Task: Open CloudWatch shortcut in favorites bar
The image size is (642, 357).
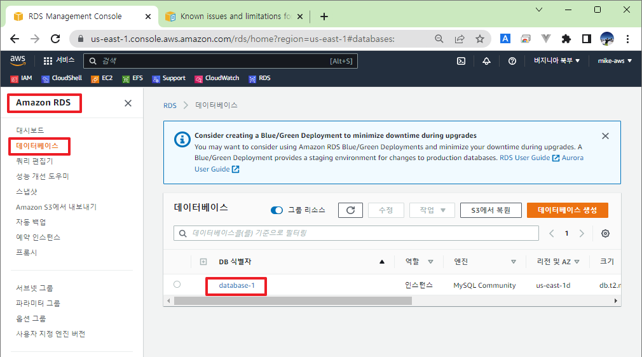Action: [x=217, y=78]
